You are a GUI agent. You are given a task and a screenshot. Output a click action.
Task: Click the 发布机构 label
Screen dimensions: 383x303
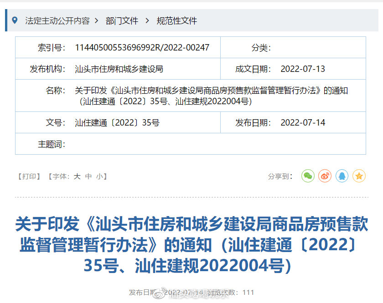47,69
